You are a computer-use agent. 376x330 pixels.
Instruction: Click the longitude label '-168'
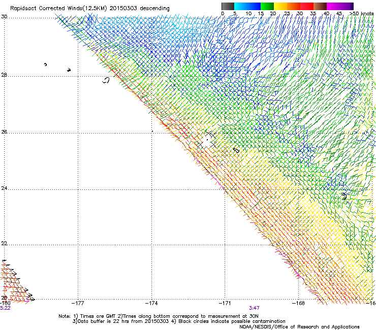(299, 303)
